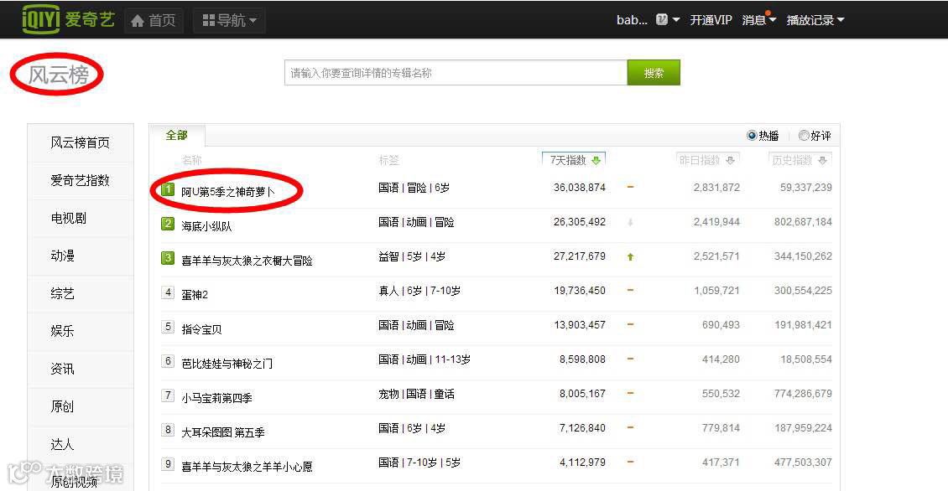This screenshot has width=948, height=491.
Task: Open 小马宝莉第四季 title
Action: tap(216, 399)
